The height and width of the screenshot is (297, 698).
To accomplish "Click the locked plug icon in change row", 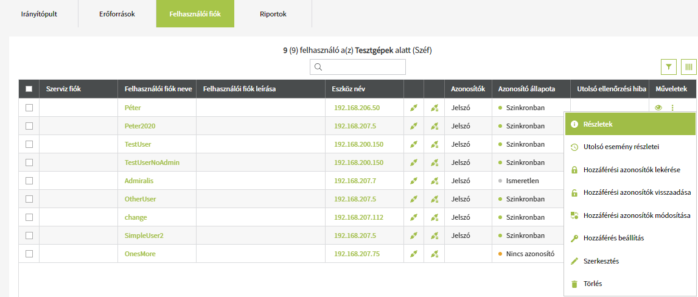I will (x=435, y=217).
